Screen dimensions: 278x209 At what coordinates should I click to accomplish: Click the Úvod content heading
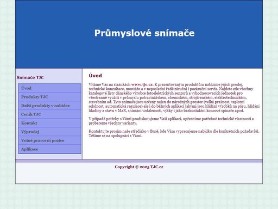[x=95, y=76]
